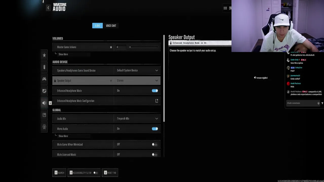This screenshot has width=324, height=182.
Task: Click the lock icon in Enhanced Headphone notice
Action: 171,43
